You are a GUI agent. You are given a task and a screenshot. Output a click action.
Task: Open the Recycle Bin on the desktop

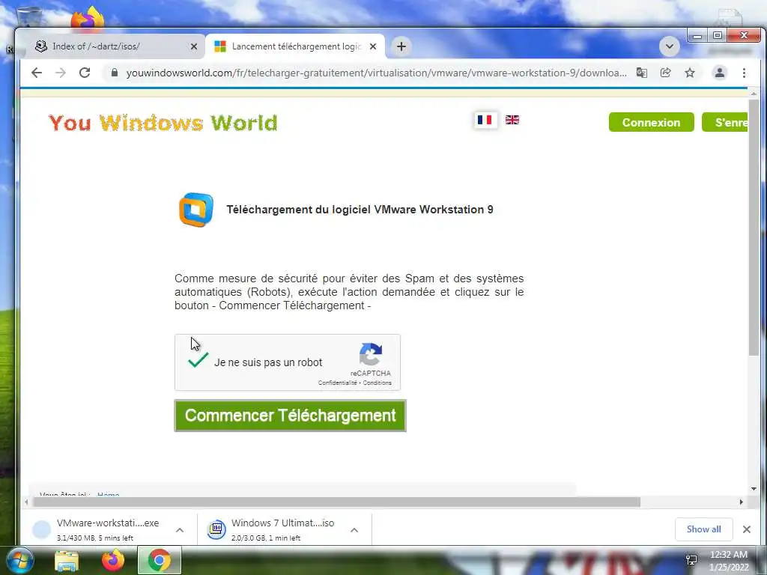click(x=29, y=17)
